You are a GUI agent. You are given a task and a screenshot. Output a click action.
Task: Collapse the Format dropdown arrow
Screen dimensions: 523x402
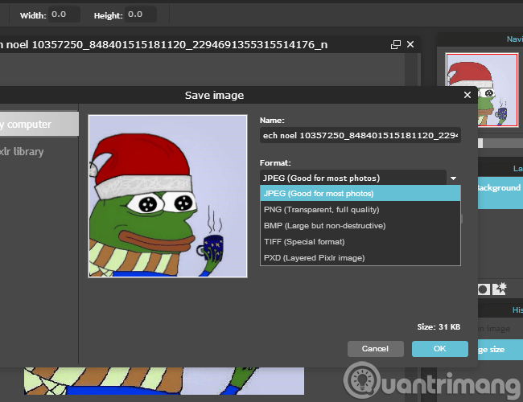pos(453,178)
